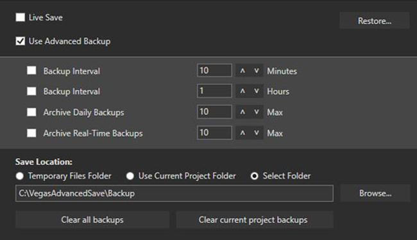Open the Restore dialog button

(x=375, y=20)
